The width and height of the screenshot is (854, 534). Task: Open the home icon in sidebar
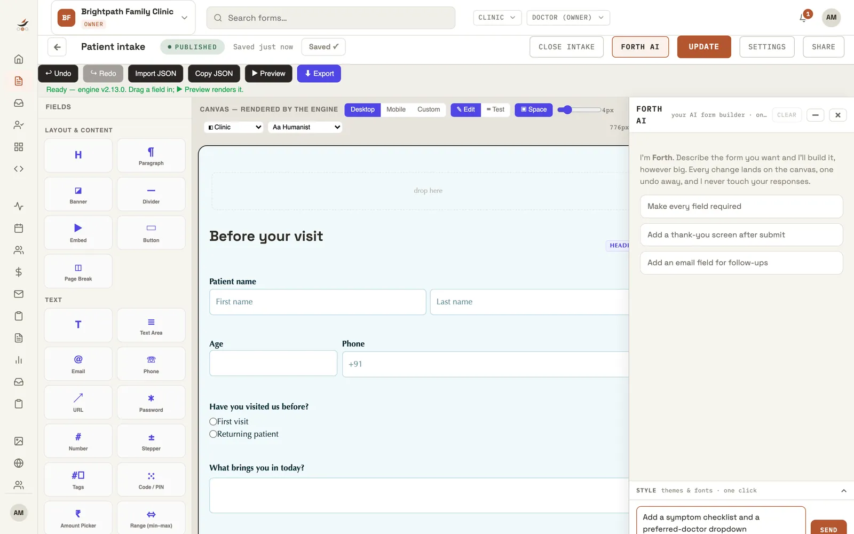click(19, 59)
